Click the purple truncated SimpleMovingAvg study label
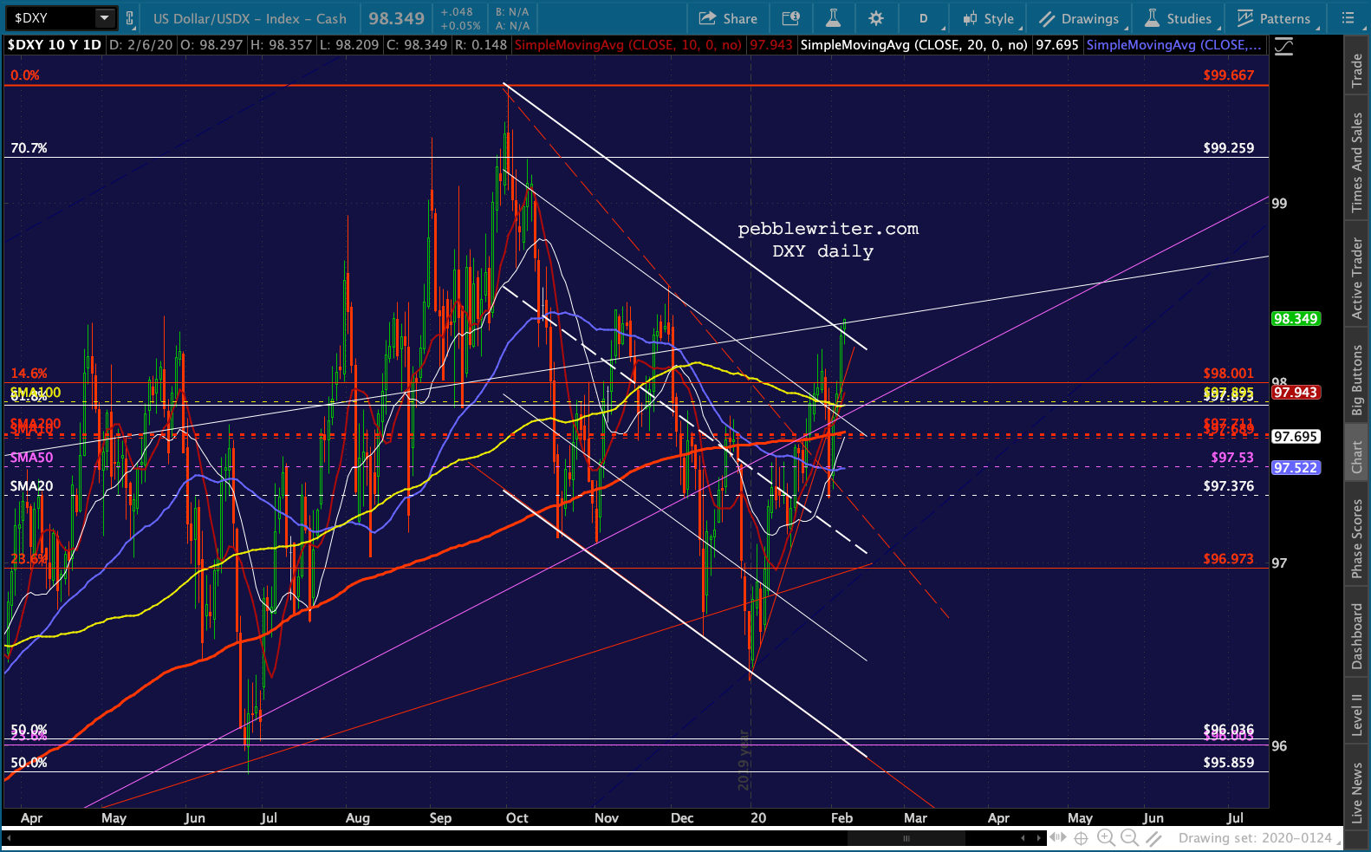The image size is (1371, 852). point(1174,45)
